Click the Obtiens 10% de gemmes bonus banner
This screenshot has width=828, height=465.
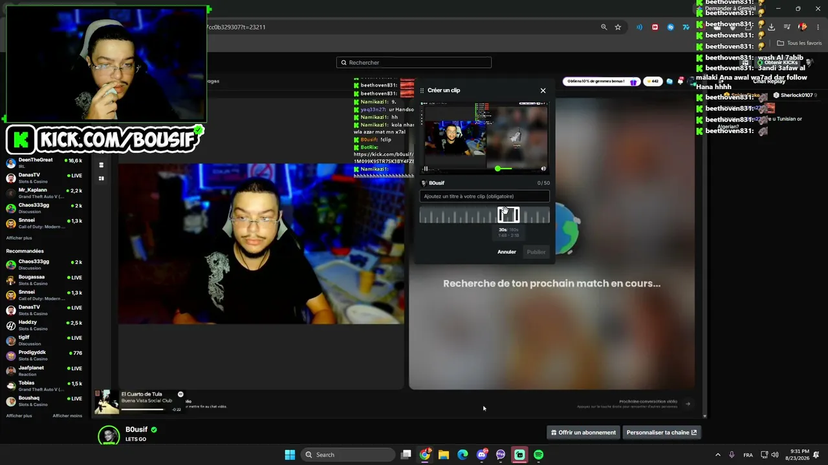[x=601, y=81]
